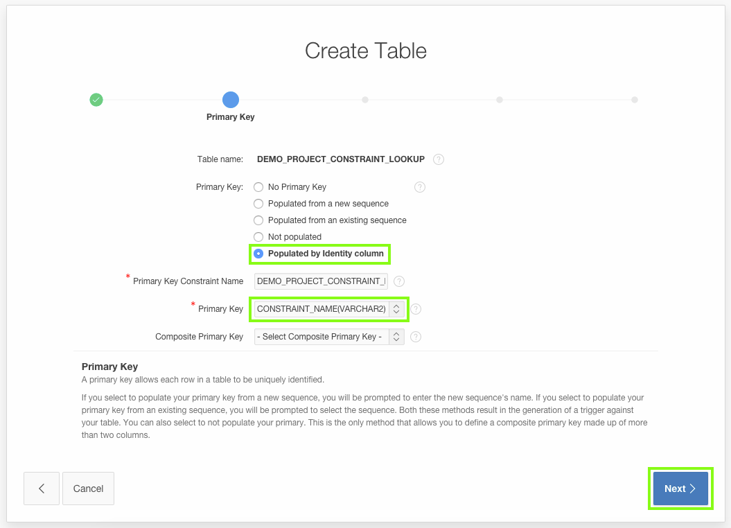Open help for Composite Primary Key
Viewport: 731px width, 528px height.
point(416,337)
